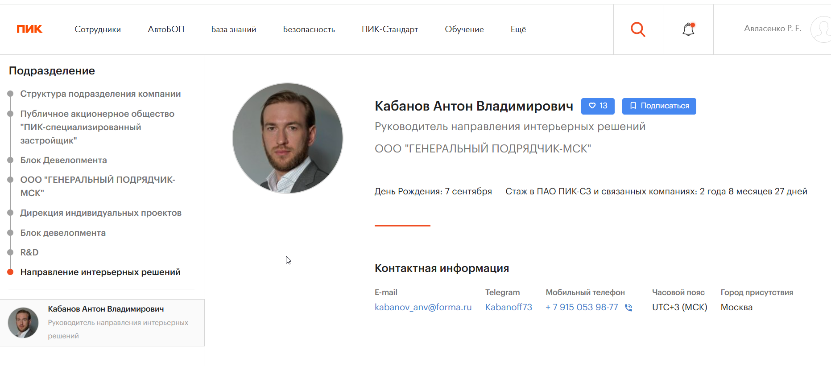Click the heart likes button showing 13
Screen dimensions: 831x366
598,106
